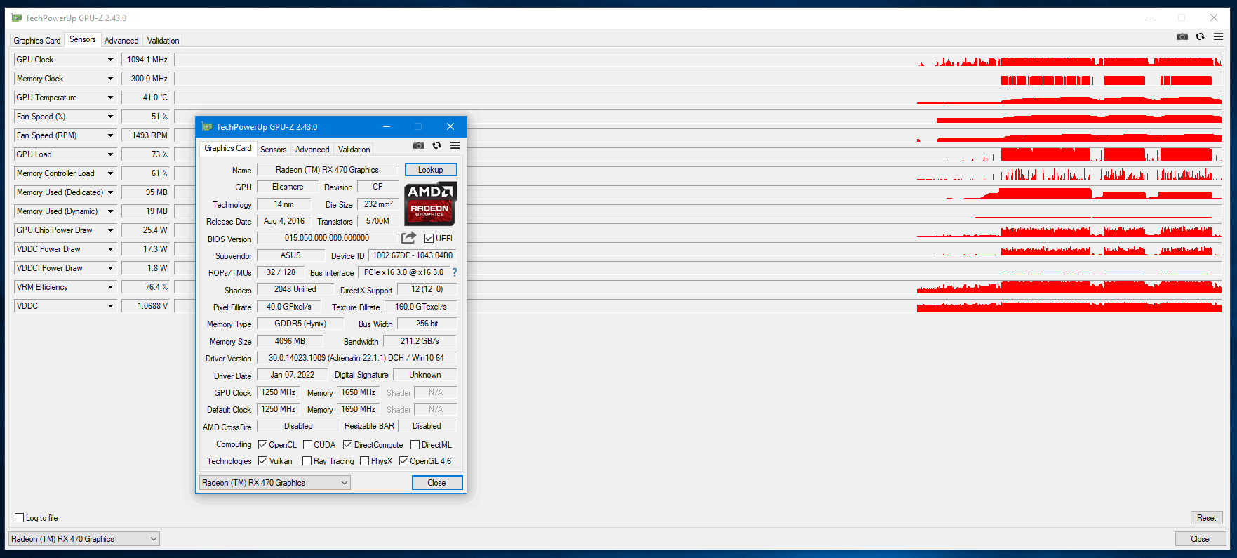Open Advanced tab in main window

point(121,41)
